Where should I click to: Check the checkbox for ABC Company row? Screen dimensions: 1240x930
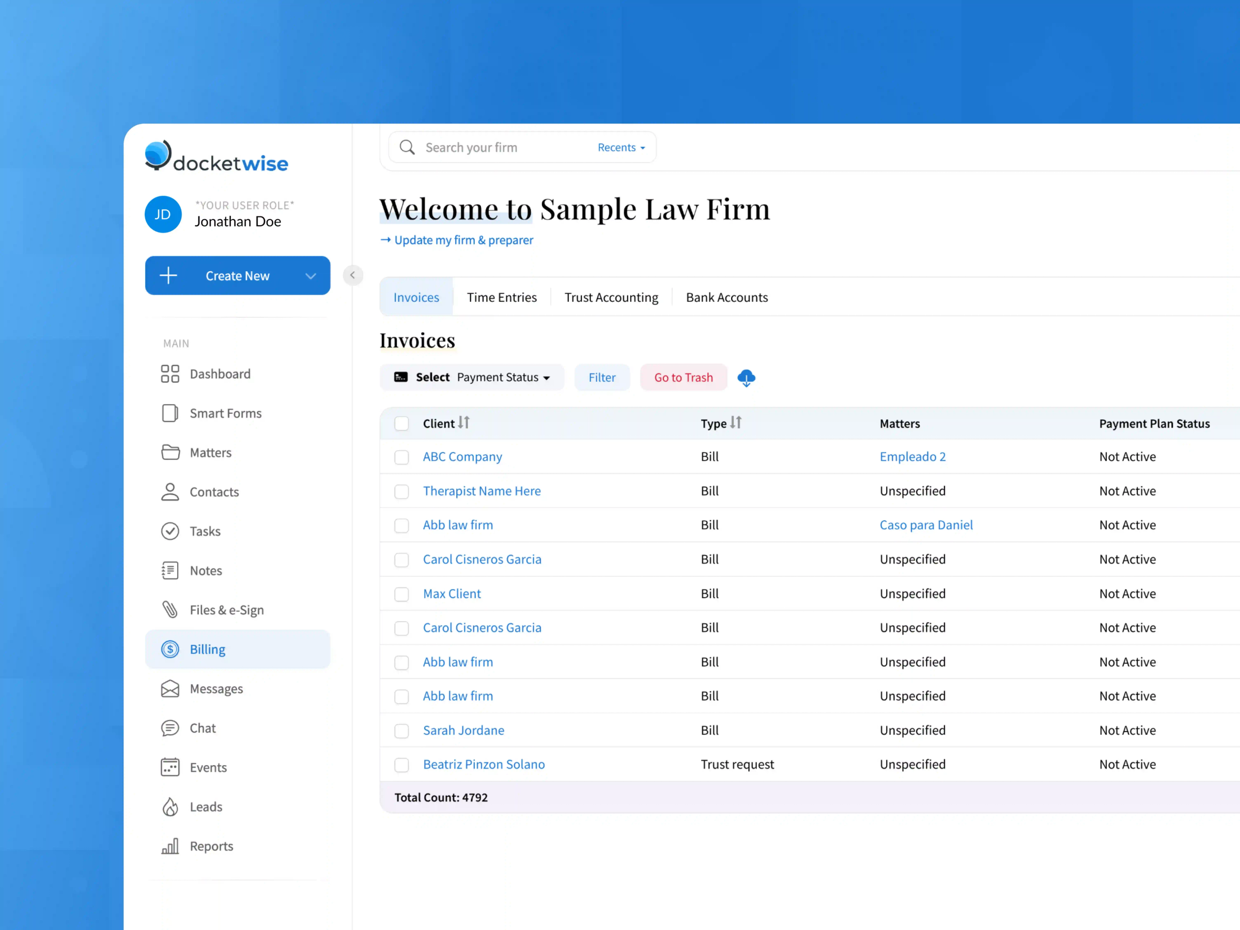pyautogui.click(x=401, y=457)
